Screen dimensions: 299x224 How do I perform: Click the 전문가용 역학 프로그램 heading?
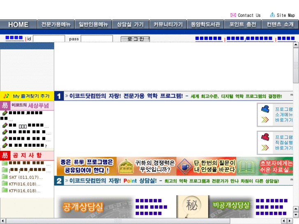pos(126,96)
